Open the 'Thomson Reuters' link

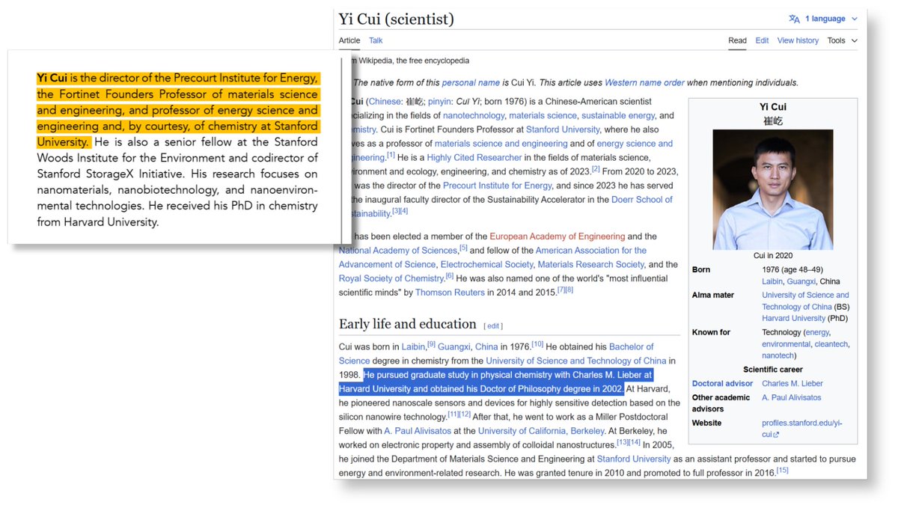point(450,293)
